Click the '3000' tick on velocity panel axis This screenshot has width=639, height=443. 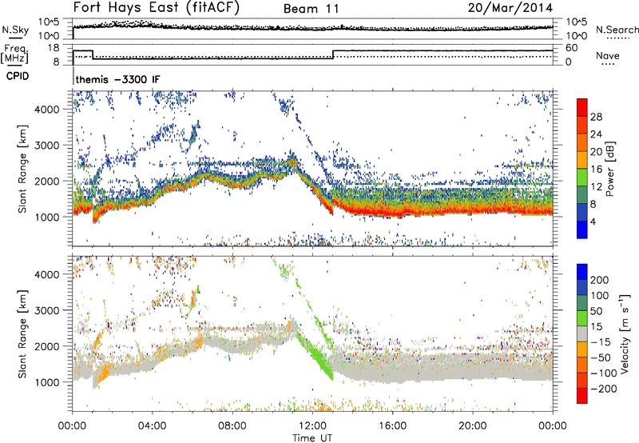point(46,310)
